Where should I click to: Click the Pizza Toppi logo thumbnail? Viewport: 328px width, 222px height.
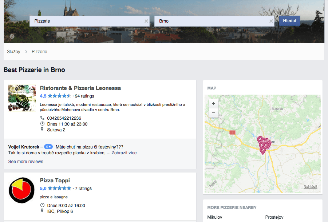coord(21,190)
